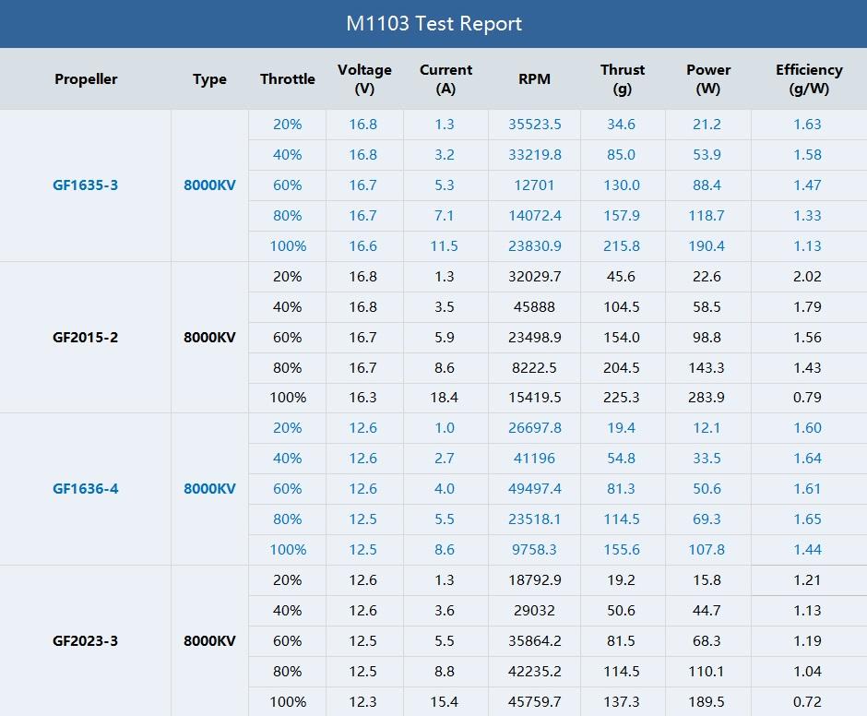Select power value 118.7

click(x=707, y=215)
